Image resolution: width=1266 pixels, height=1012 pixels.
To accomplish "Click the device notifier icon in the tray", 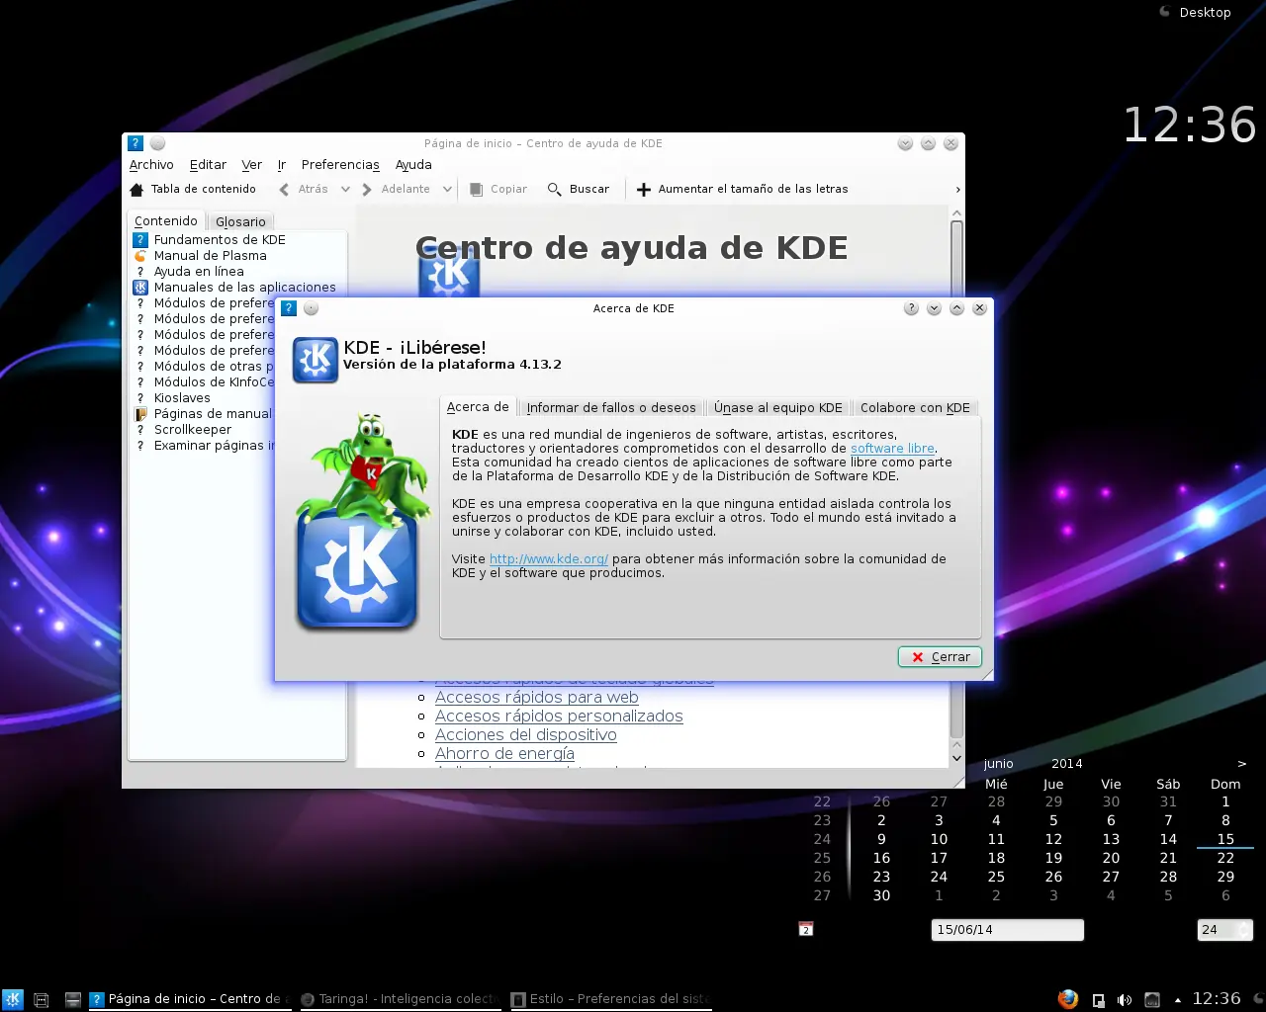I will pyautogui.click(x=1098, y=1000).
